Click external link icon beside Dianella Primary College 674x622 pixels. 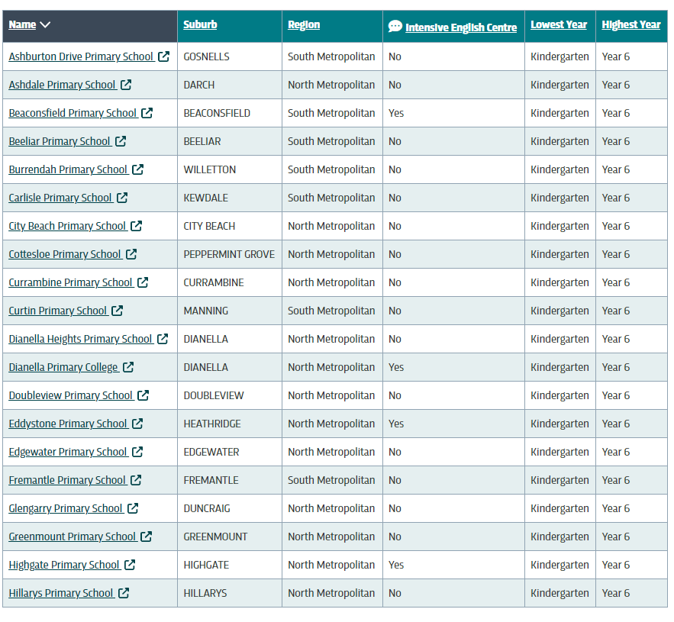128,367
